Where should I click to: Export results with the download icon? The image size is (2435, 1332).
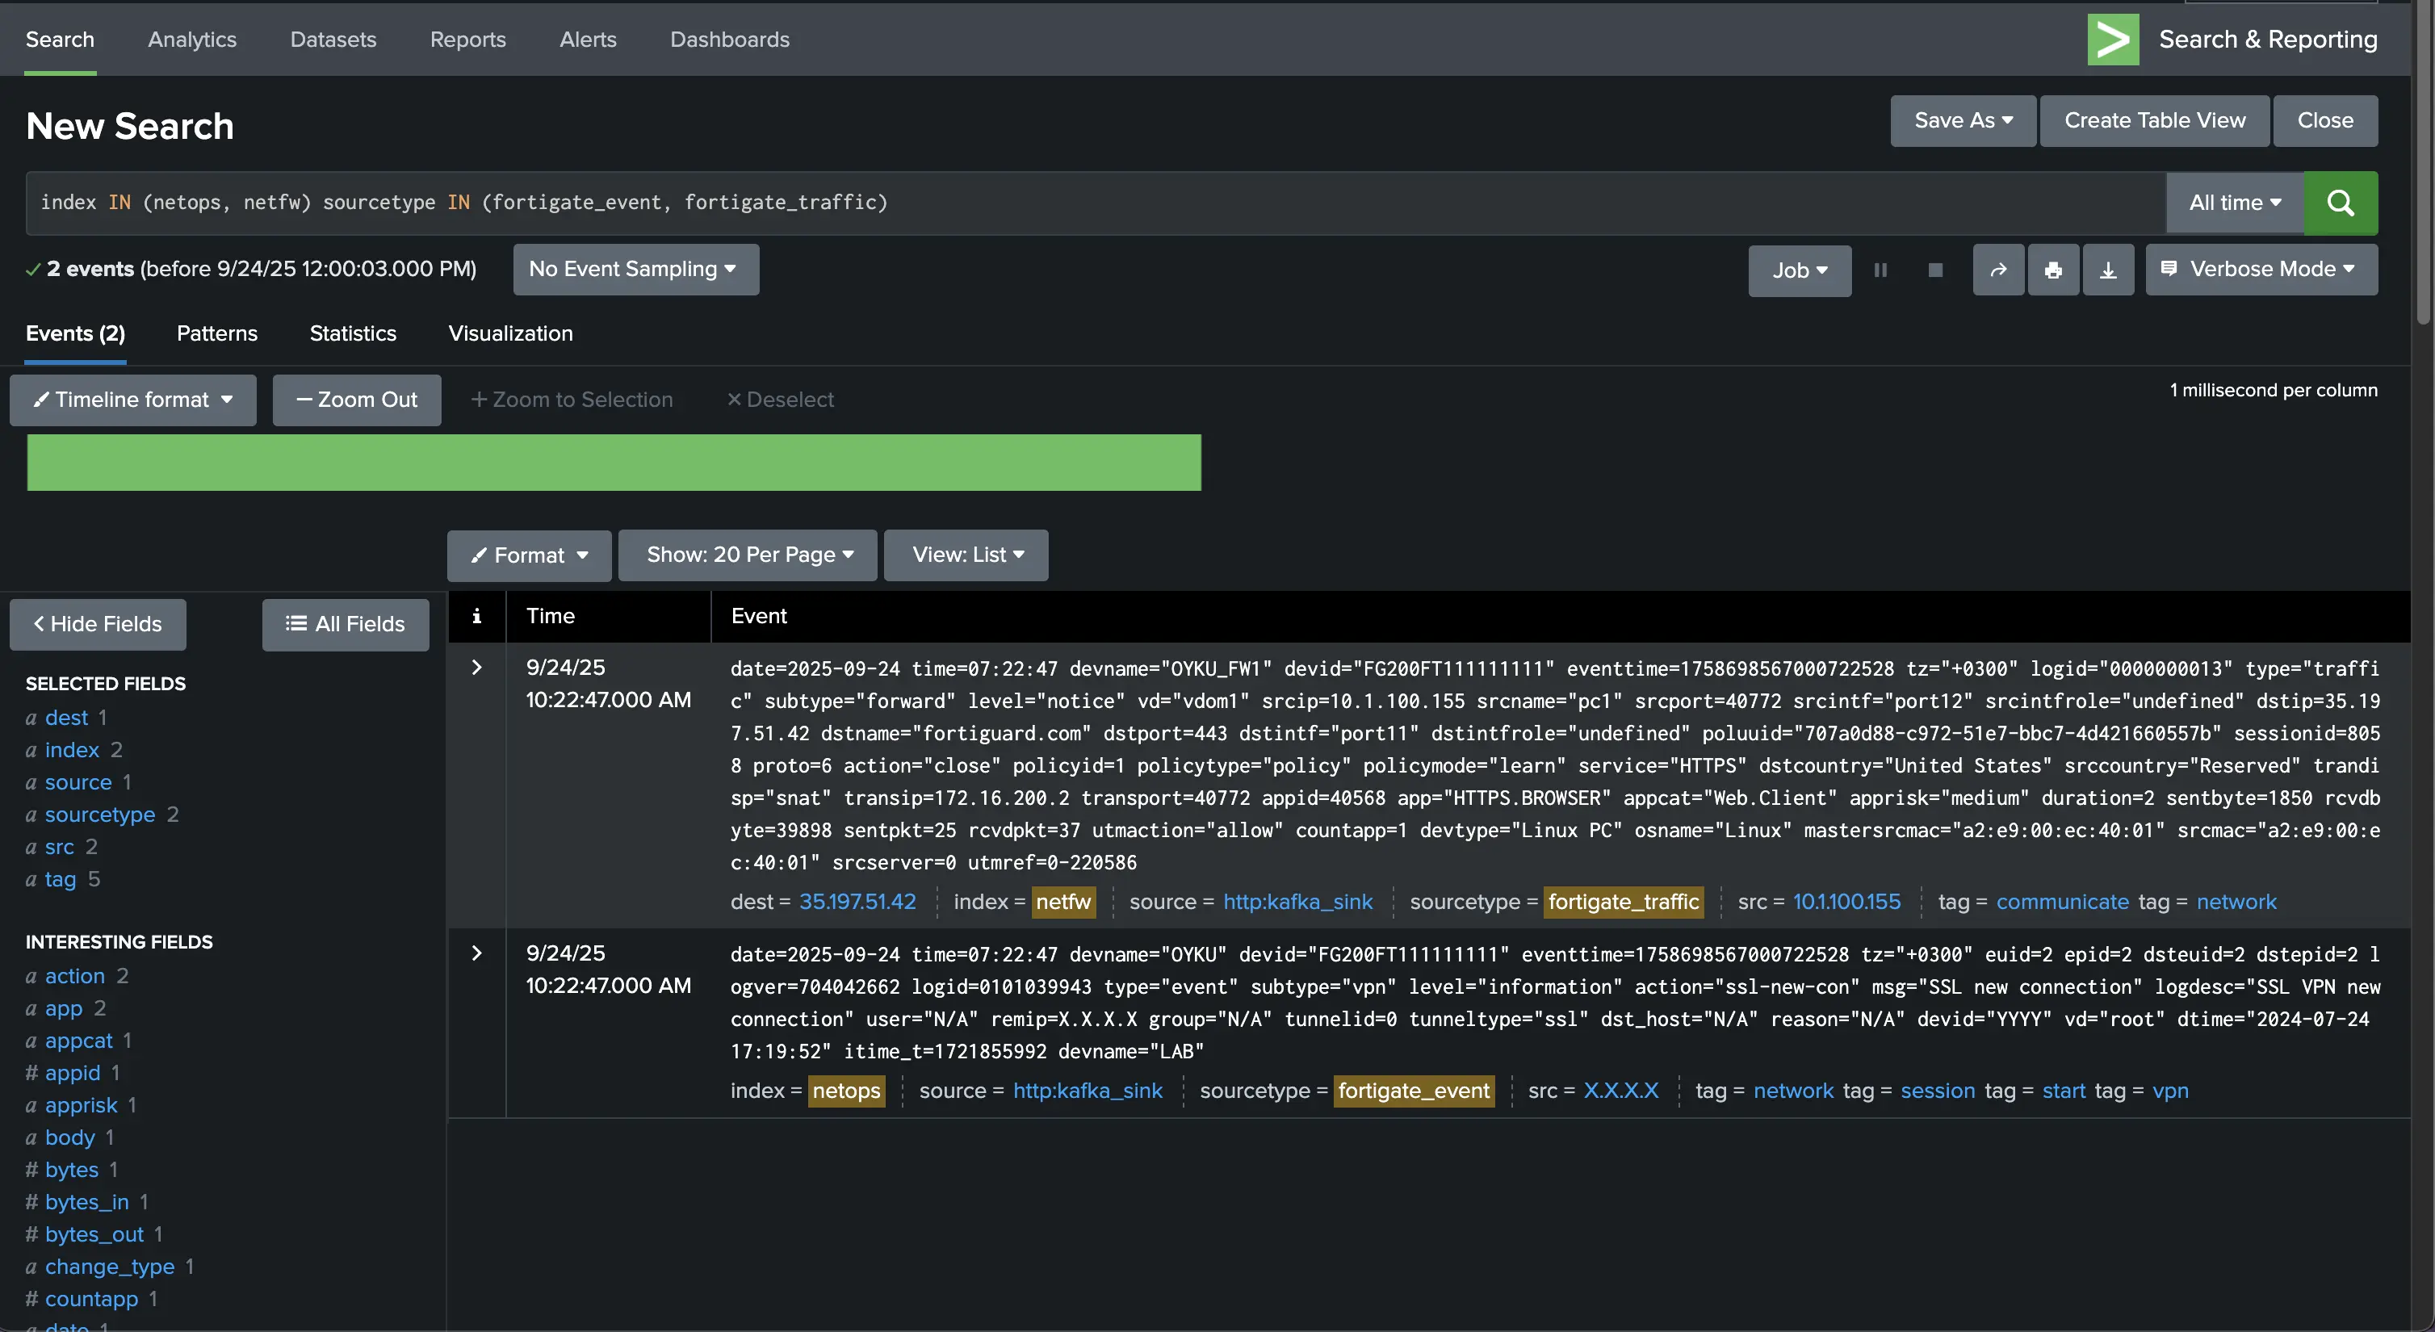click(x=2107, y=270)
